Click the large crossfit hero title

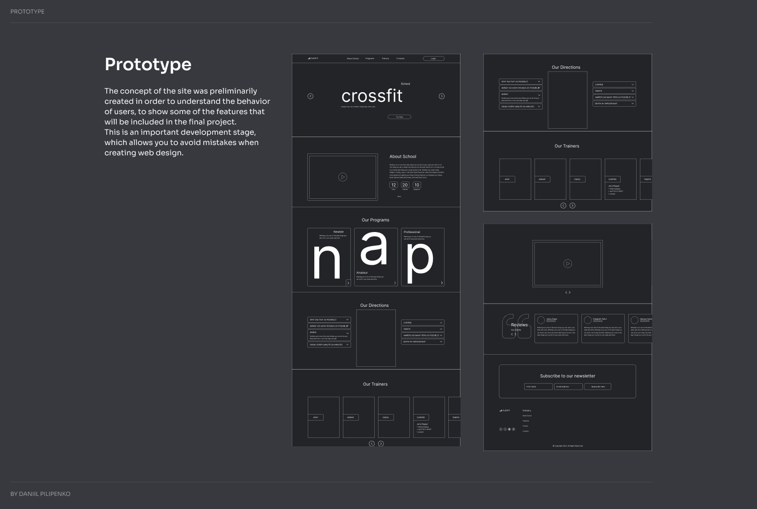(x=372, y=96)
